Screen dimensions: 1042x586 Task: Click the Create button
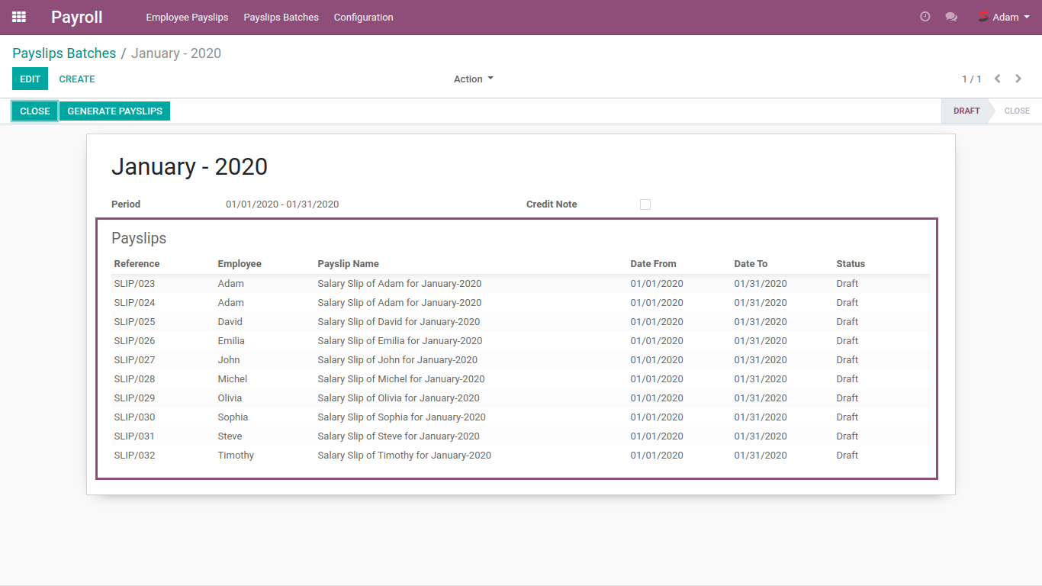click(77, 79)
